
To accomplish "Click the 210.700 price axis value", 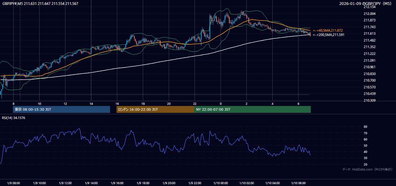I will [369, 80].
